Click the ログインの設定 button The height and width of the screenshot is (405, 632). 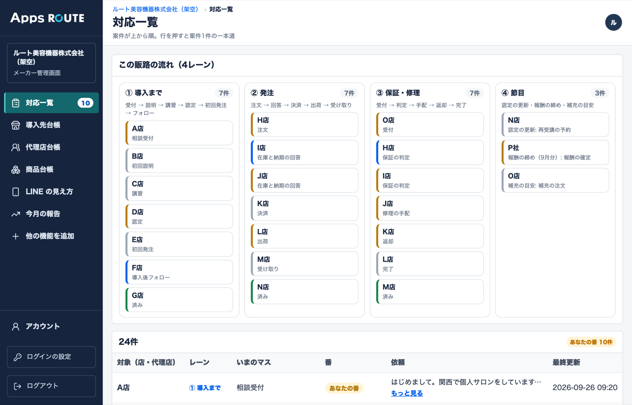(51, 357)
